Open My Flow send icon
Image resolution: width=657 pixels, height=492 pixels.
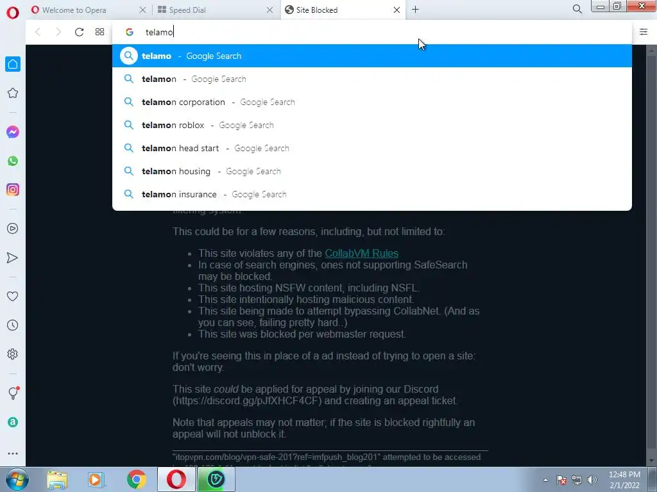13,258
